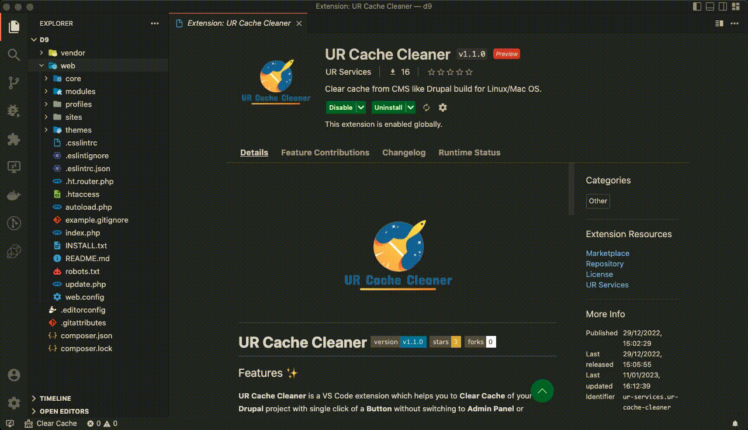Open the Run and Debug view

[14, 111]
